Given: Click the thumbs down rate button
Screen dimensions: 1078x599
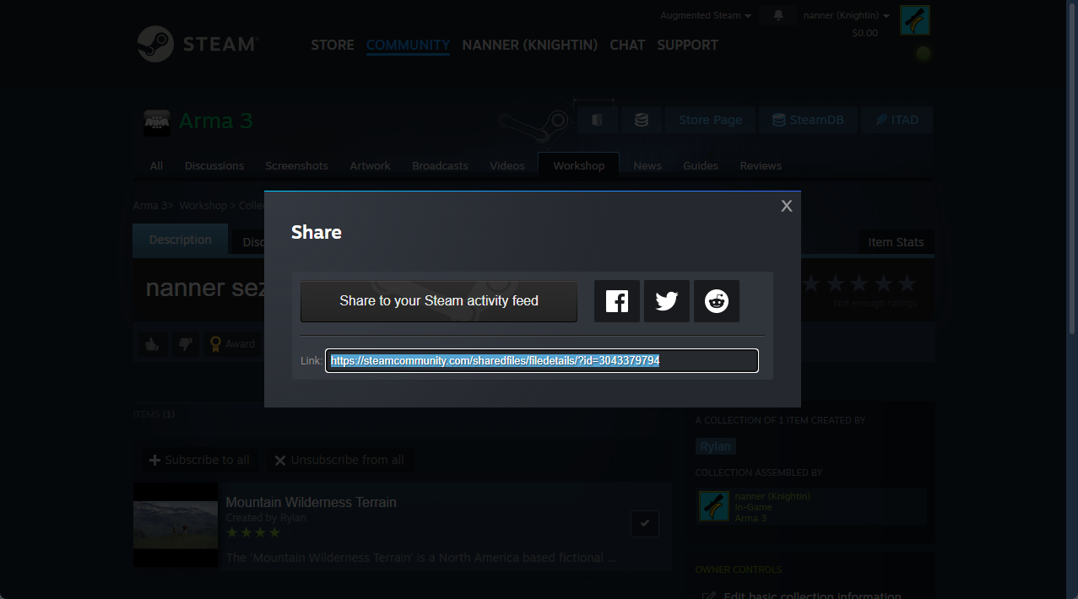Looking at the screenshot, I should 186,343.
